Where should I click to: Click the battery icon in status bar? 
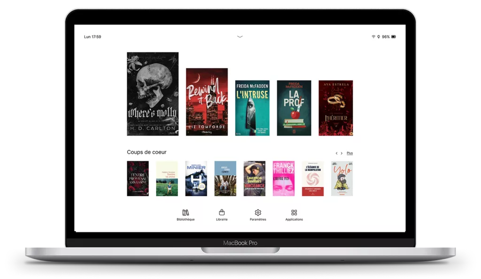[x=394, y=37]
